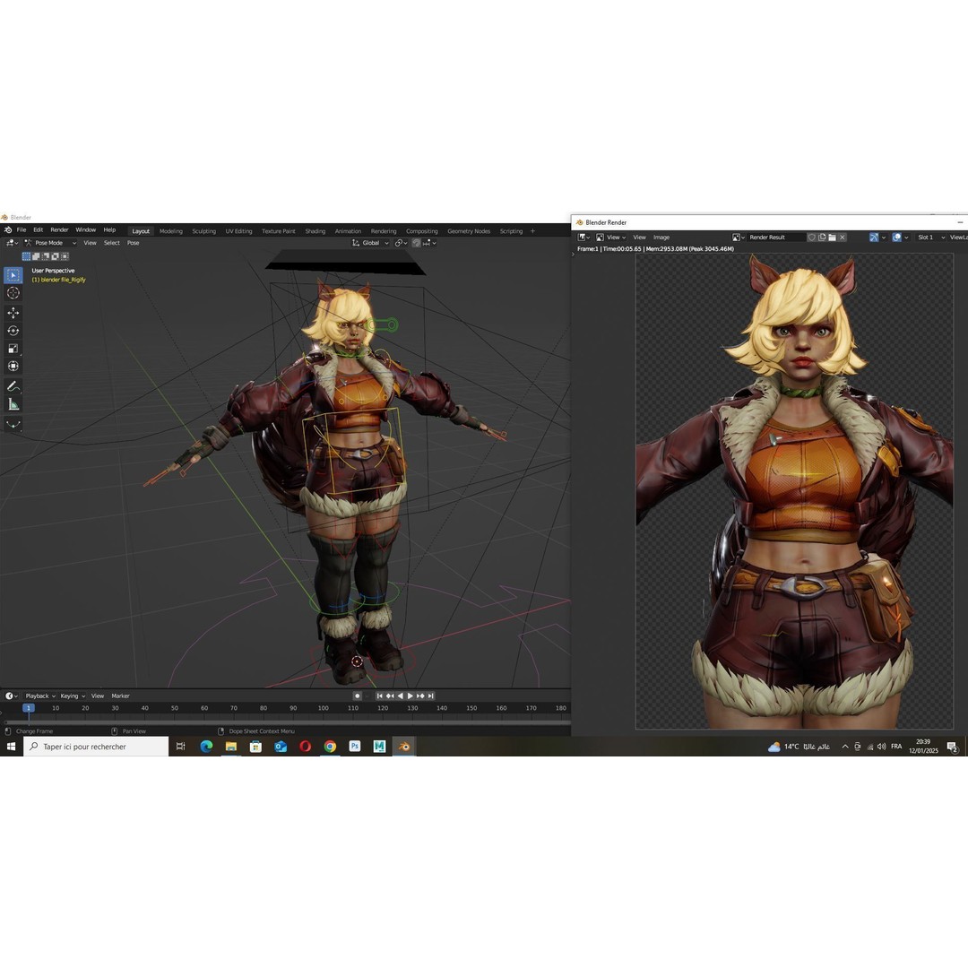Viewport: 968px width, 968px height.
Task: Open Photoshop from the taskbar
Action: [354, 747]
